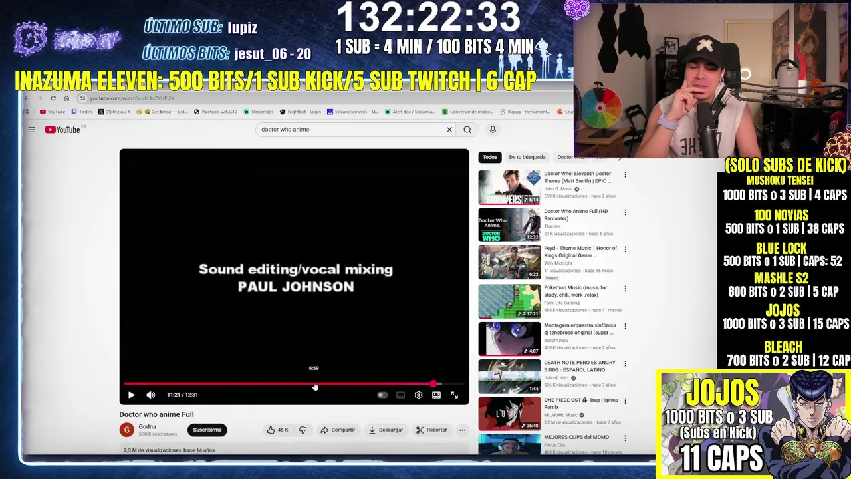The width and height of the screenshot is (851, 479).
Task: Click the Doctor who anime Full video title
Action: [x=157, y=414]
